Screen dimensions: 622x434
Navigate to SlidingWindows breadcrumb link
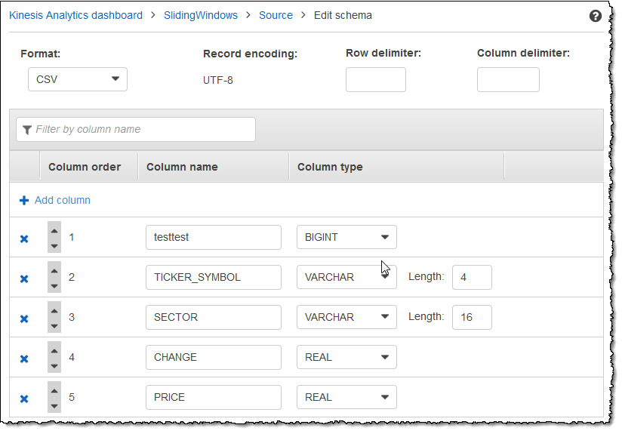tap(200, 15)
